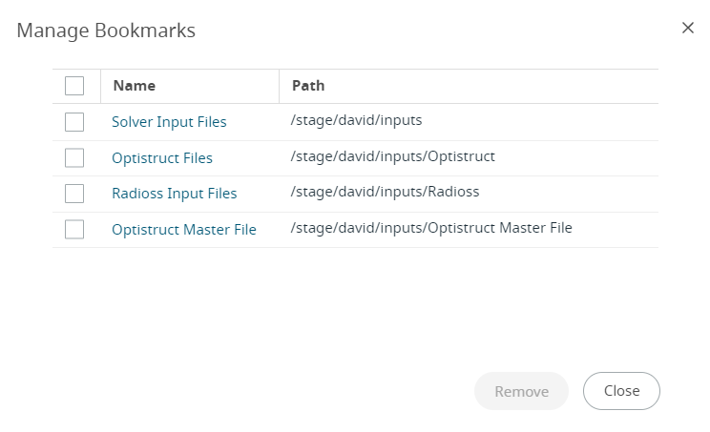Open the Optistruct Files bookmark link
This screenshot has height=432, width=710.
tap(162, 158)
